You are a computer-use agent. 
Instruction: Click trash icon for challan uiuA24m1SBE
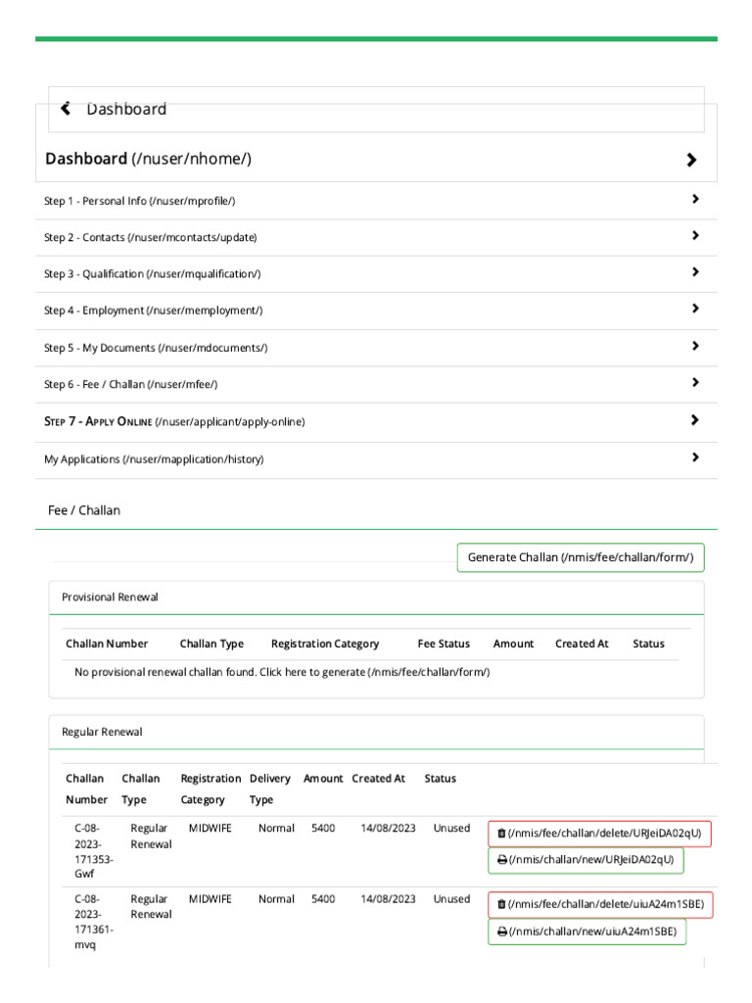click(501, 904)
